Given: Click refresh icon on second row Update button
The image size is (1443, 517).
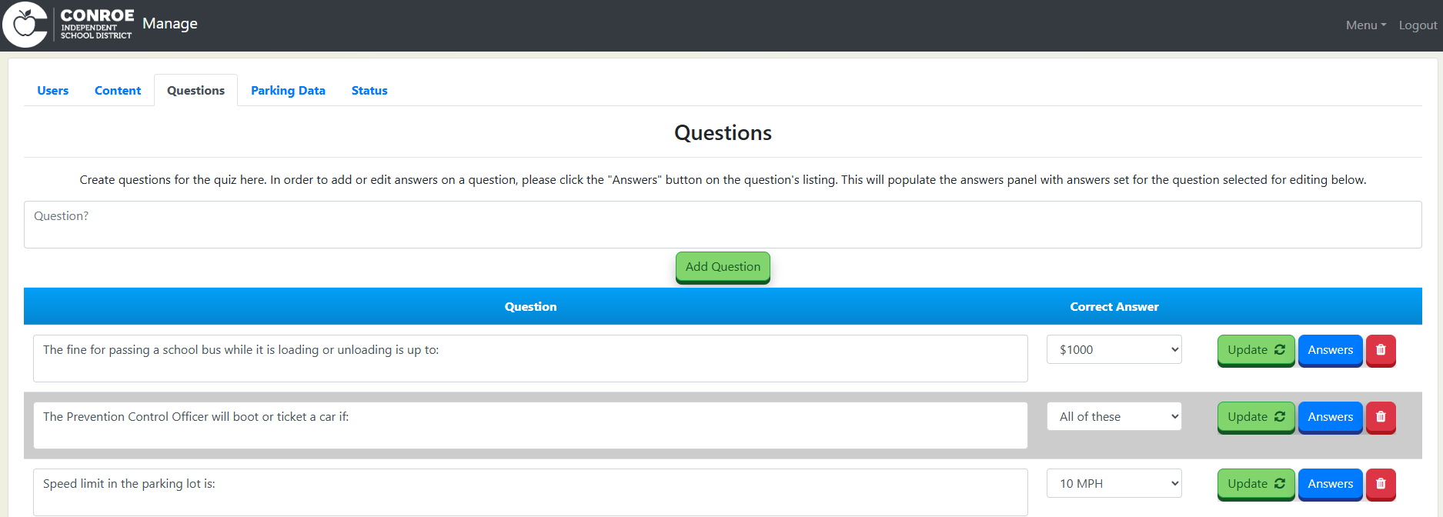Looking at the screenshot, I should (1279, 416).
